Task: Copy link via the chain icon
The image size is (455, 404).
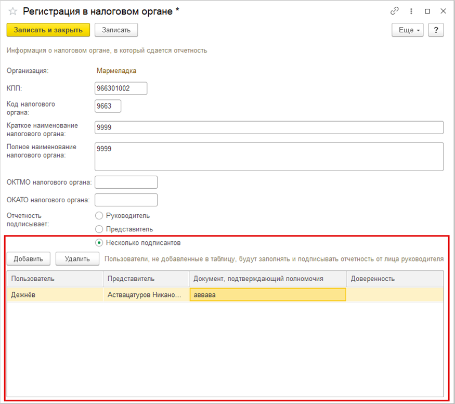Action: tap(394, 11)
